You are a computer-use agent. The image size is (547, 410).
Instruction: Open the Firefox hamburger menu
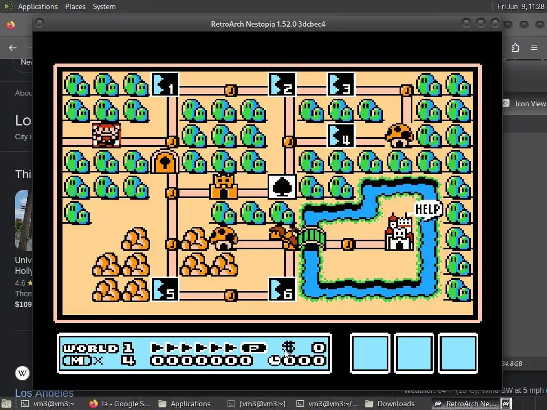pos(534,48)
